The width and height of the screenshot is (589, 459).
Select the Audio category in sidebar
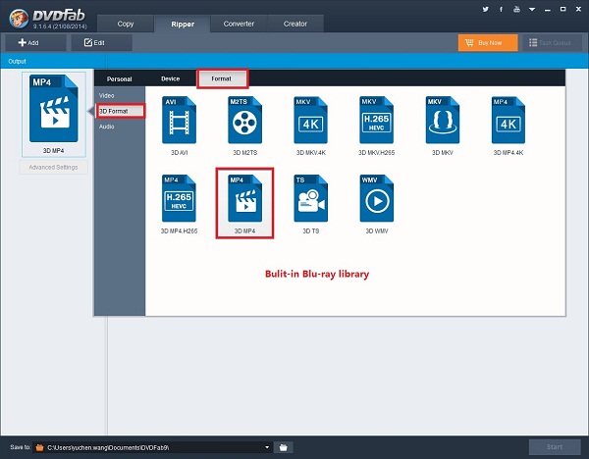(x=107, y=127)
